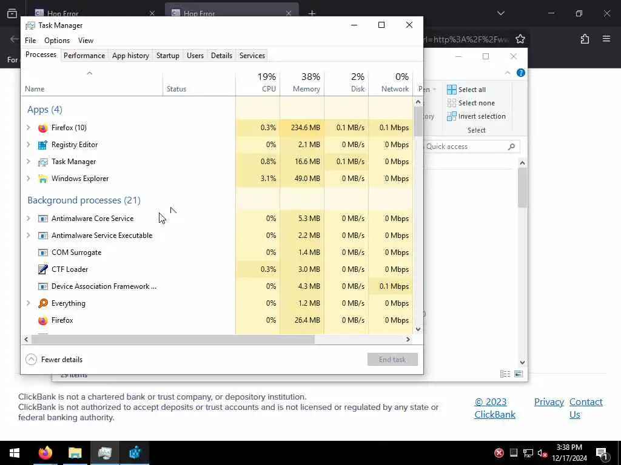Click the Firefox (10) app icon in Task Manager
The height and width of the screenshot is (465, 621).
(x=43, y=128)
